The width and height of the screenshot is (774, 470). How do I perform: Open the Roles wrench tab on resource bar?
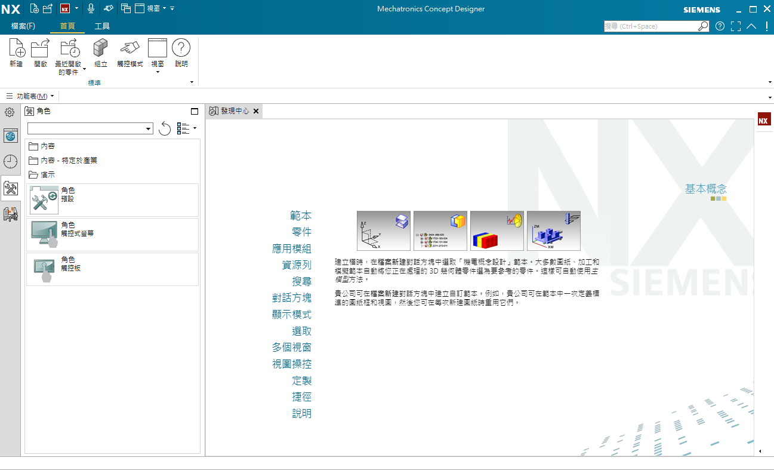(10, 189)
